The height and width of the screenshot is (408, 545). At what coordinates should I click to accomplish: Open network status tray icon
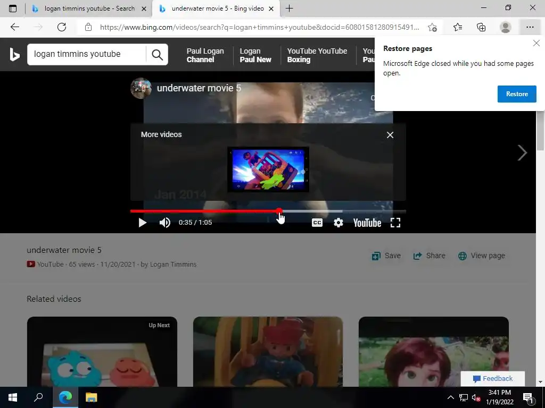464,397
